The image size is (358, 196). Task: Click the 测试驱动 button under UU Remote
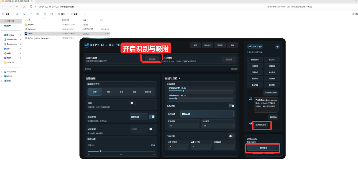point(263,148)
